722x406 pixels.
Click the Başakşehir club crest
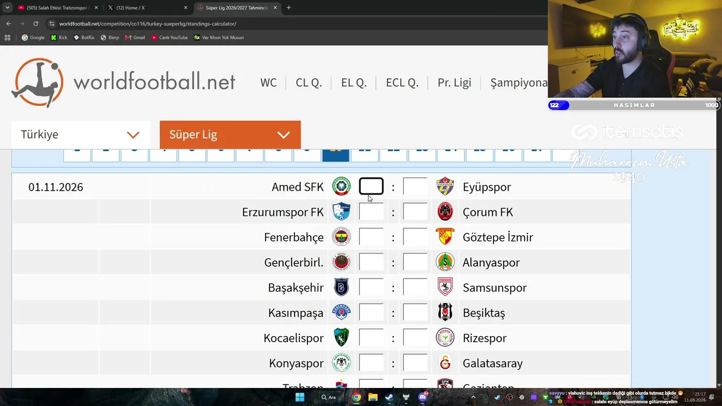341,288
